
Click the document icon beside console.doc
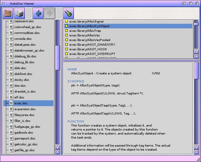11,39
